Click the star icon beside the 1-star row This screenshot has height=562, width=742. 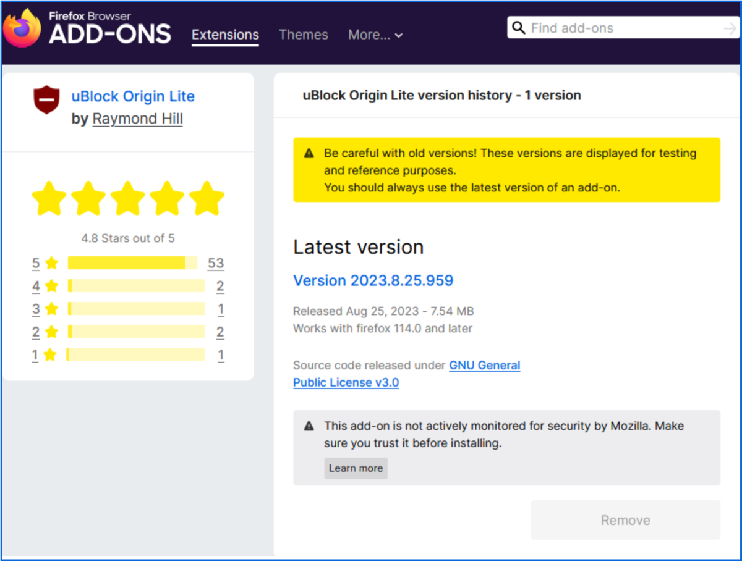point(49,354)
